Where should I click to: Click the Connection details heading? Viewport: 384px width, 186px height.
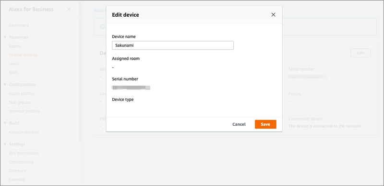(306, 119)
